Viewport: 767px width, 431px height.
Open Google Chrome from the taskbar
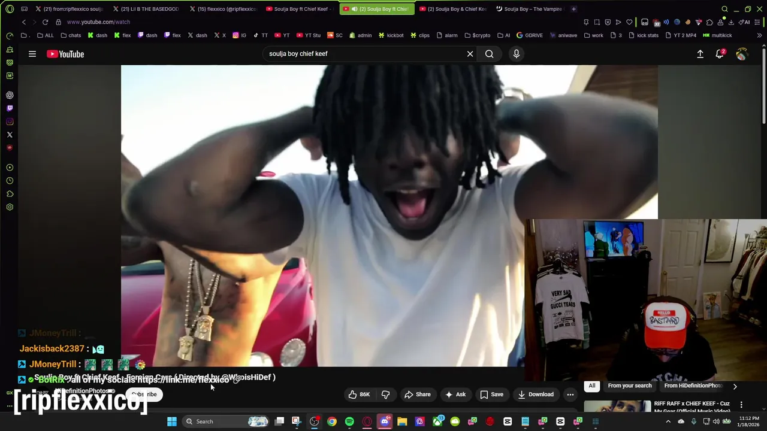coord(332,421)
